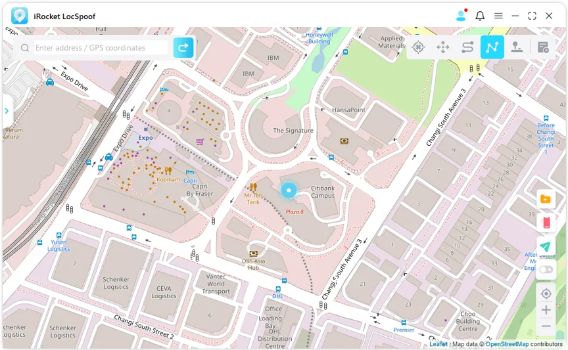Open the notifications bell
Image resolution: width=568 pixels, height=350 pixels.
click(x=480, y=16)
